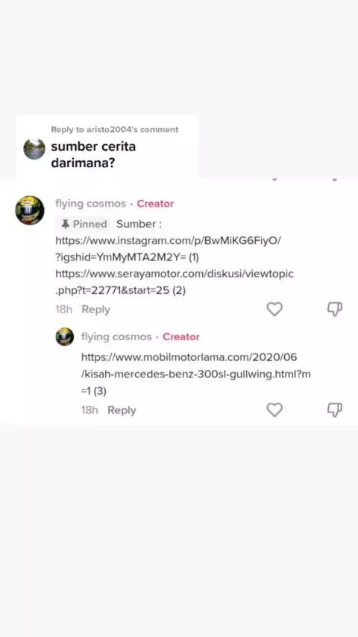The width and height of the screenshot is (358, 637).
Task: Open flying cosmos avatar on second reply
Action: (x=65, y=337)
